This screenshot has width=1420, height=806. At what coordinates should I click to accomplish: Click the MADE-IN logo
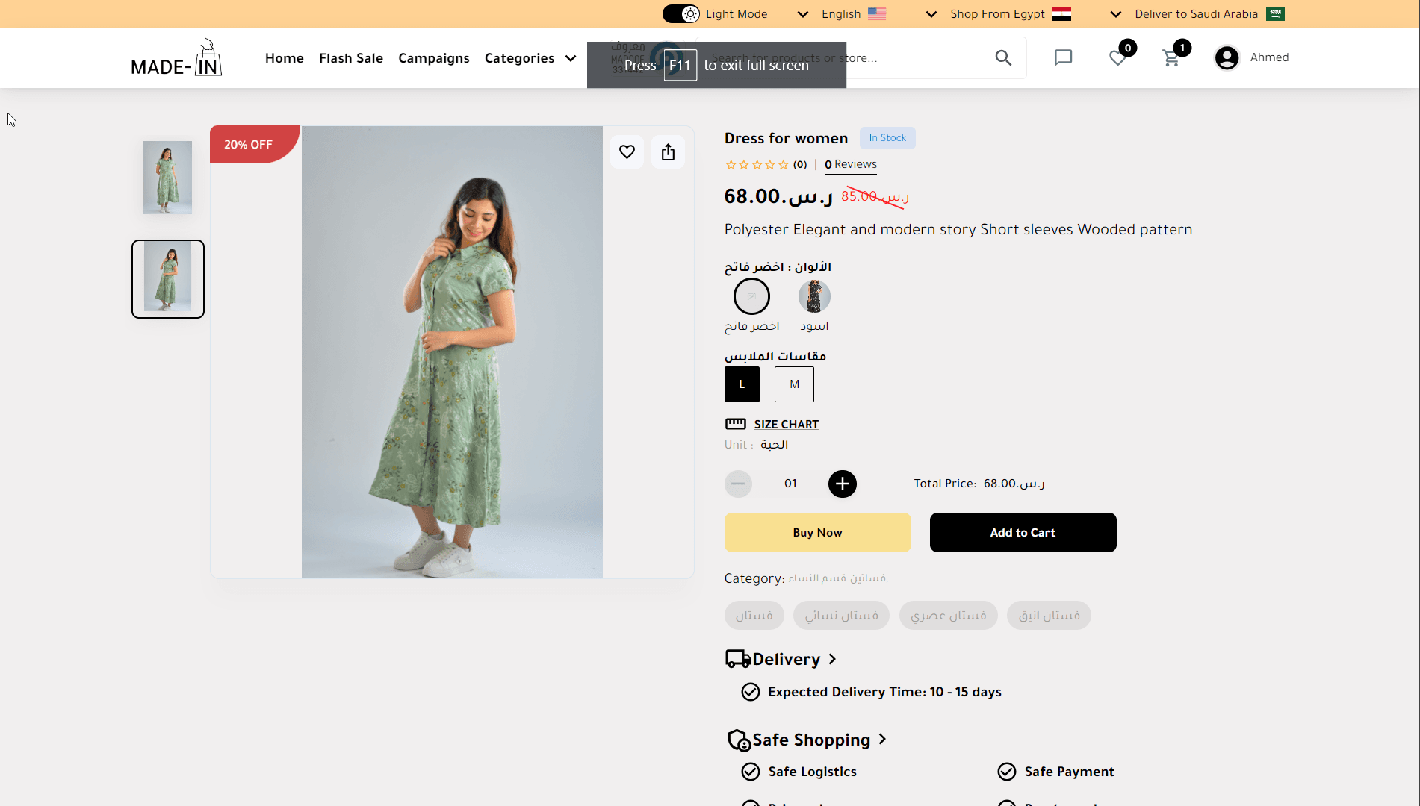[176, 58]
